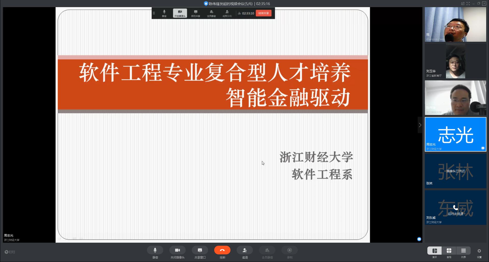Open 设置 settings gear icon
This screenshot has height=262, width=489.
pyautogui.click(x=479, y=251)
